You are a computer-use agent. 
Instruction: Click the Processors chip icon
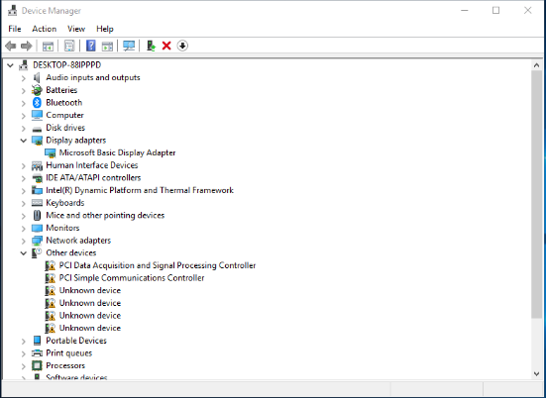pos(37,365)
